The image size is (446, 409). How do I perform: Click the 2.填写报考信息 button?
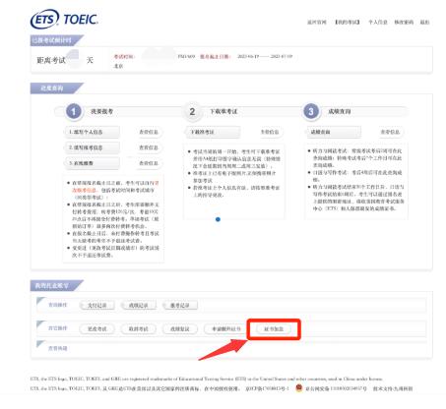click(93, 147)
